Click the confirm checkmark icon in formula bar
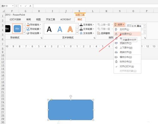Screen dimensions: 158x124 click(26, 6)
